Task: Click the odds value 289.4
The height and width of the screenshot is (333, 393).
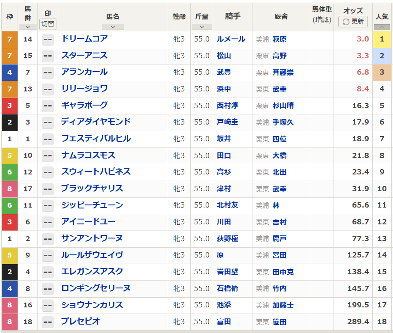Action: tap(358, 322)
